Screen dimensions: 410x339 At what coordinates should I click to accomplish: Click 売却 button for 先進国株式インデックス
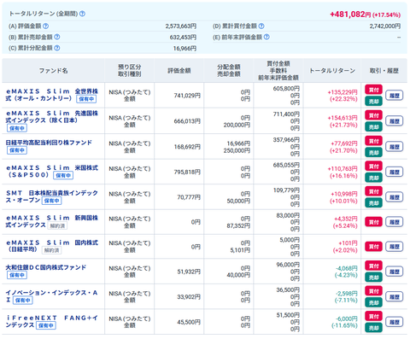point(373,127)
